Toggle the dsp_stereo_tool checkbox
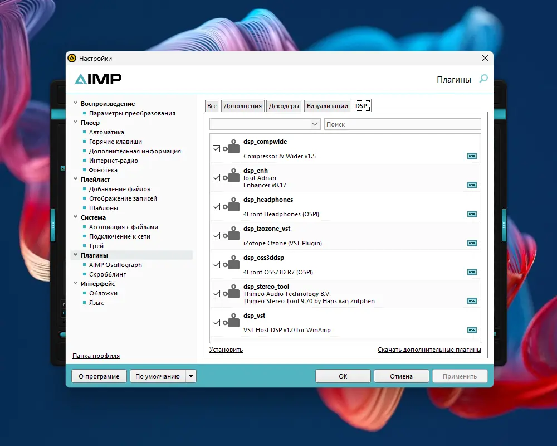This screenshot has height=446, width=557. point(216,293)
